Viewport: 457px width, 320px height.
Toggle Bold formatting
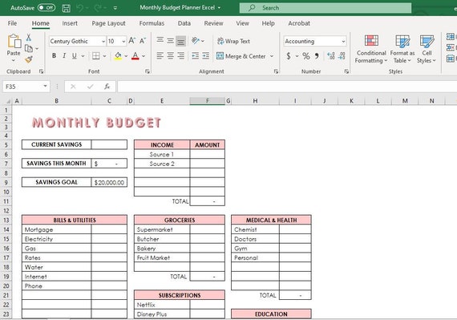(x=54, y=55)
